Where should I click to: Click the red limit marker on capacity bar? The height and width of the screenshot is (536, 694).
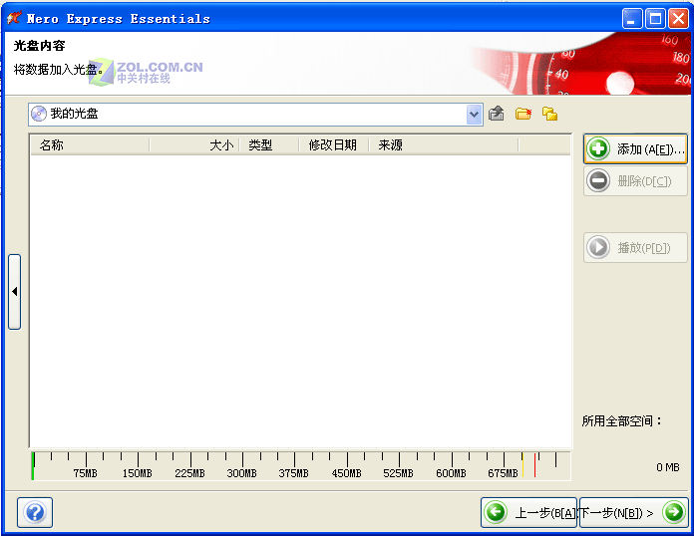(x=534, y=465)
